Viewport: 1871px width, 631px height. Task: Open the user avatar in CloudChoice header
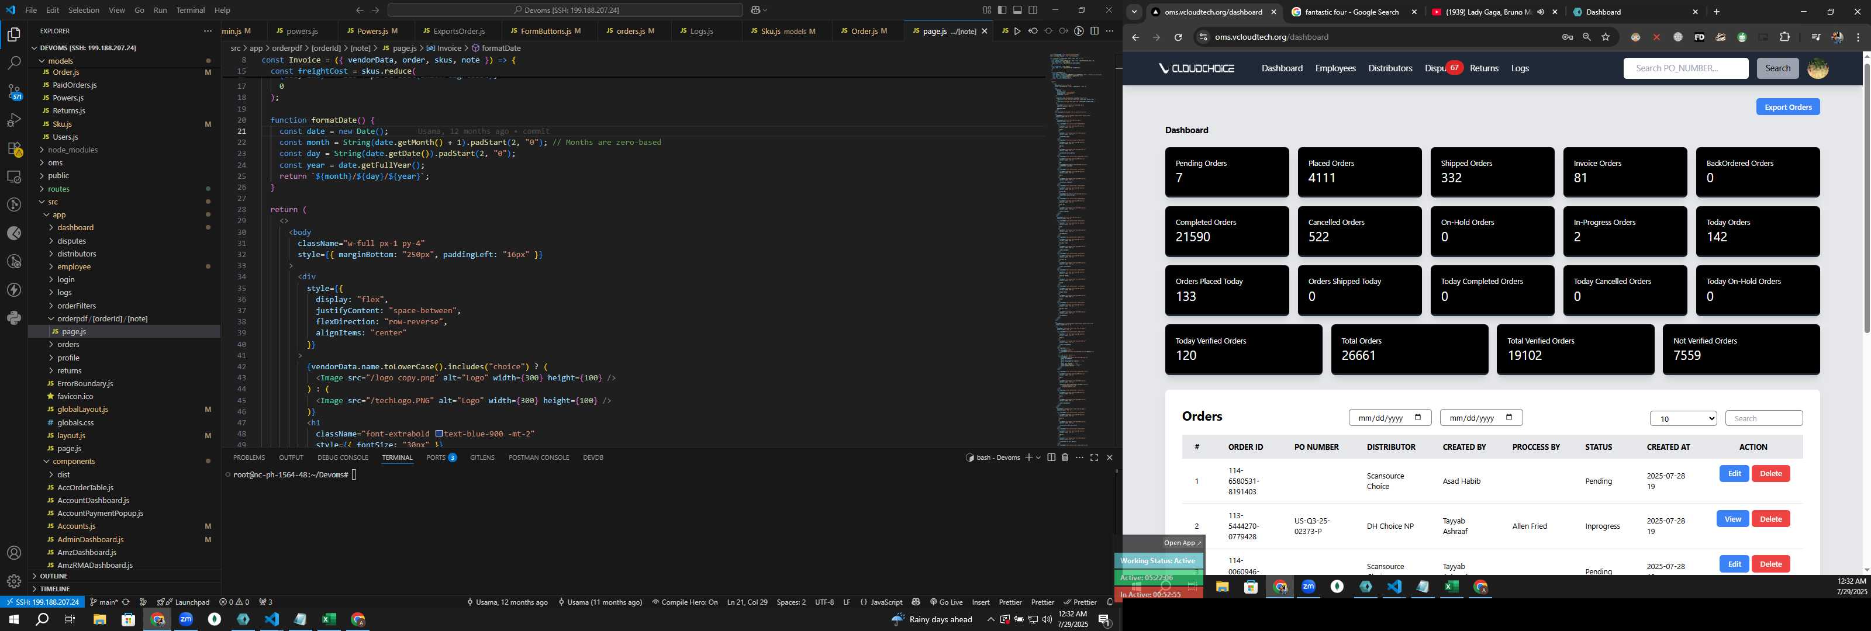(1817, 68)
